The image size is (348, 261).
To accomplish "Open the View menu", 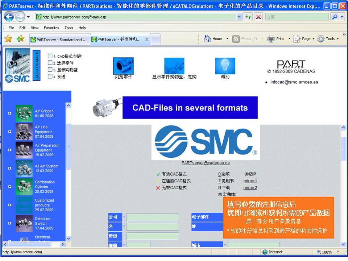I will [x=35, y=28].
